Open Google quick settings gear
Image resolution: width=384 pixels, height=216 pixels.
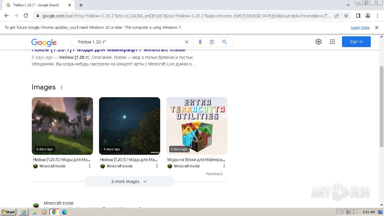[x=319, y=42]
